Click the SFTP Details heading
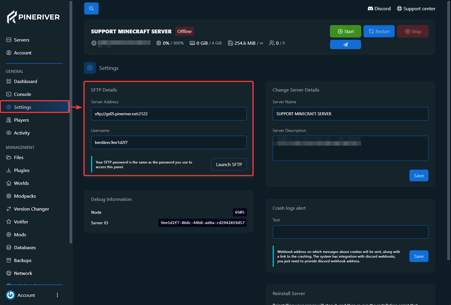 tap(104, 90)
